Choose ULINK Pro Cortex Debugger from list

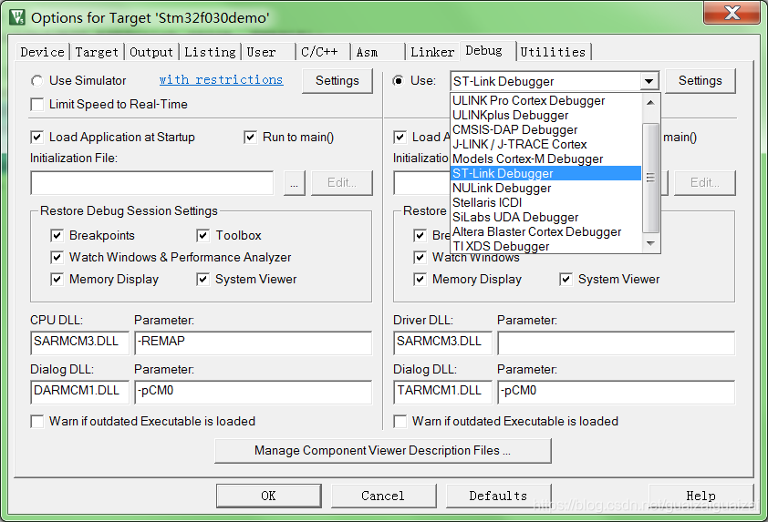click(x=545, y=101)
